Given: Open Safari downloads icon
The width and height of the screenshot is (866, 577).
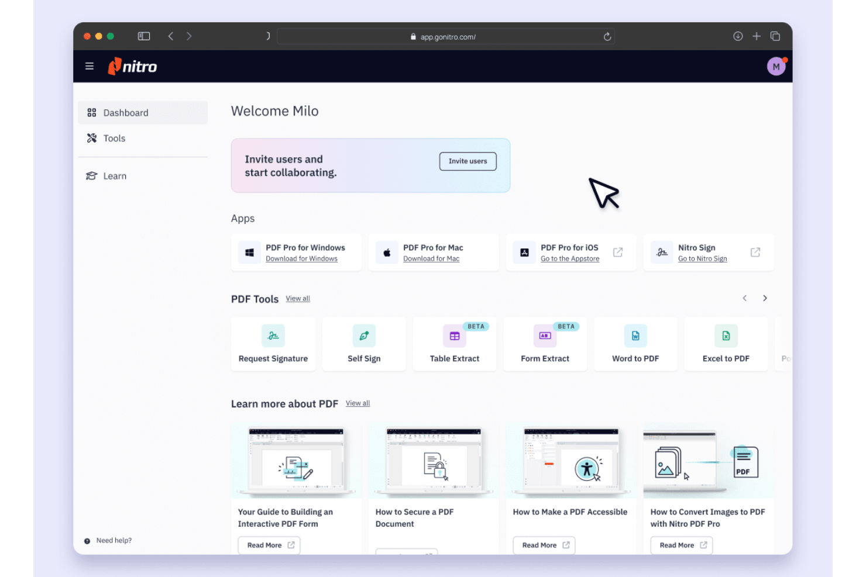Looking at the screenshot, I should (x=738, y=36).
